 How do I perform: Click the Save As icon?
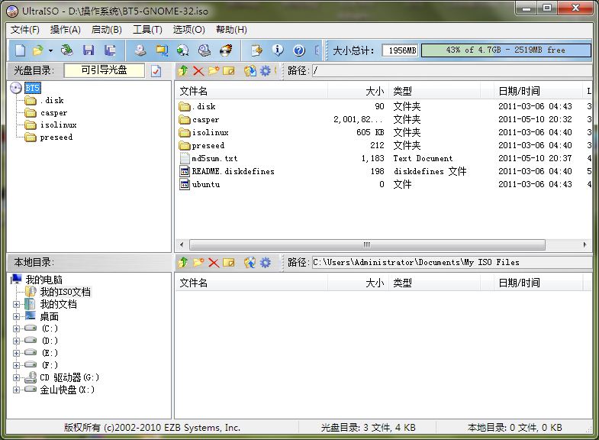click(x=110, y=50)
